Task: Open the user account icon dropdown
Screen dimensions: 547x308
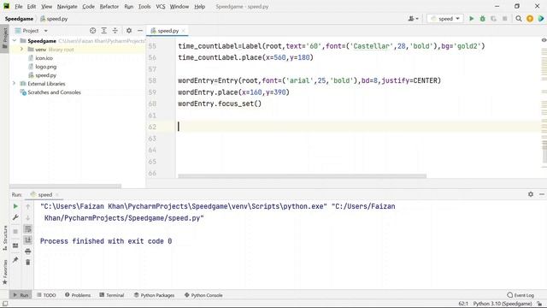Action: [x=413, y=19]
